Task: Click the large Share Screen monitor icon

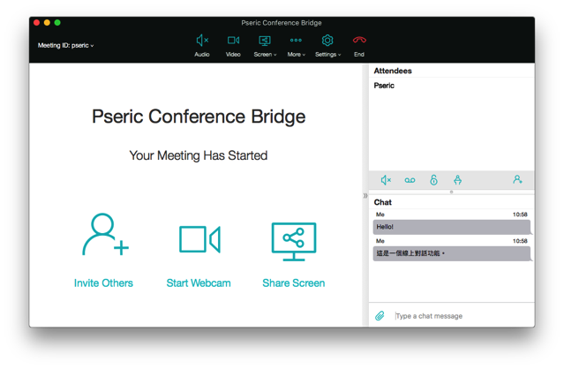Action: [x=294, y=242]
